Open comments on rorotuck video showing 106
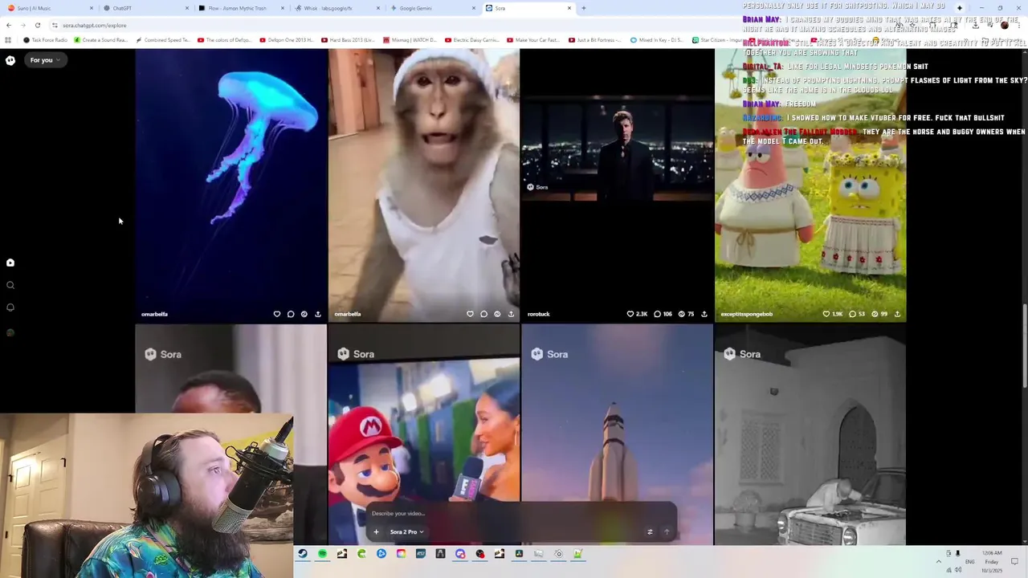 click(x=663, y=314)
